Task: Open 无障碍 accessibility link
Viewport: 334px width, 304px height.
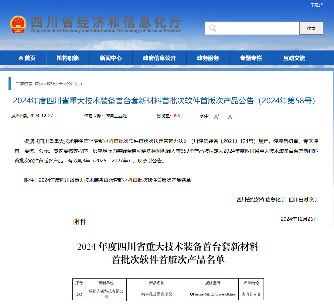Action: click(x=316, y=5)
